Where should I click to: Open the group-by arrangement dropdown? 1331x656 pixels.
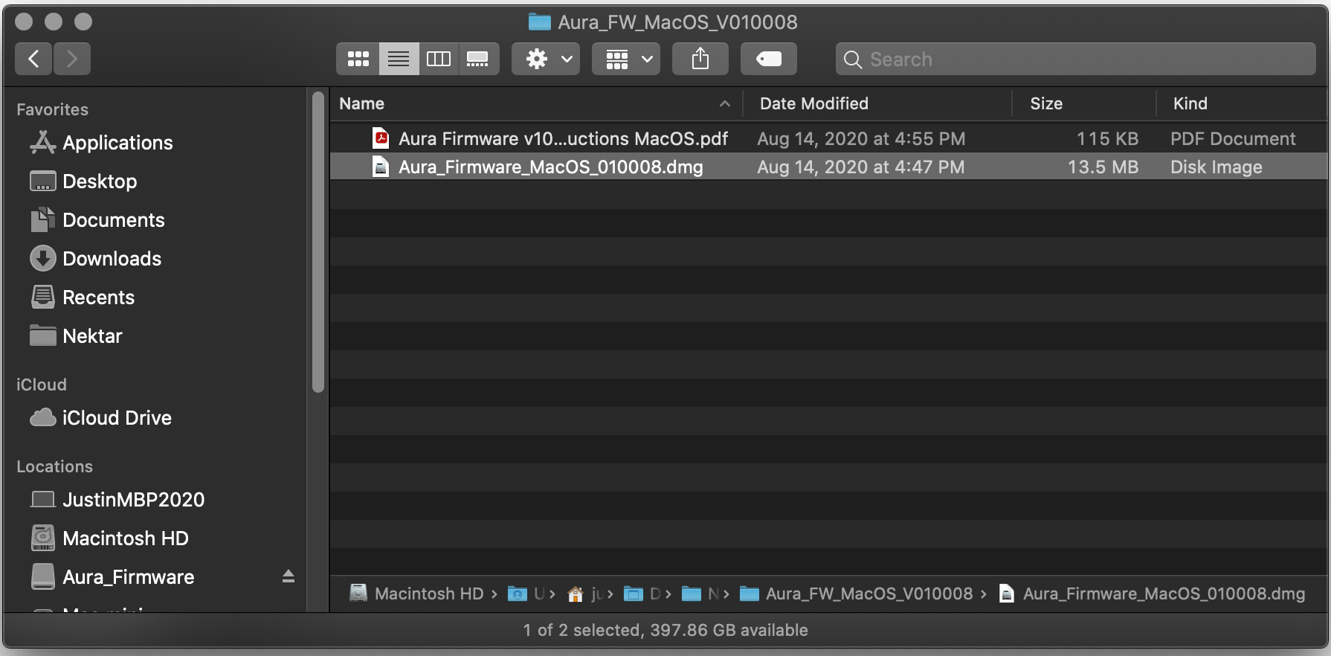point(626,59)
